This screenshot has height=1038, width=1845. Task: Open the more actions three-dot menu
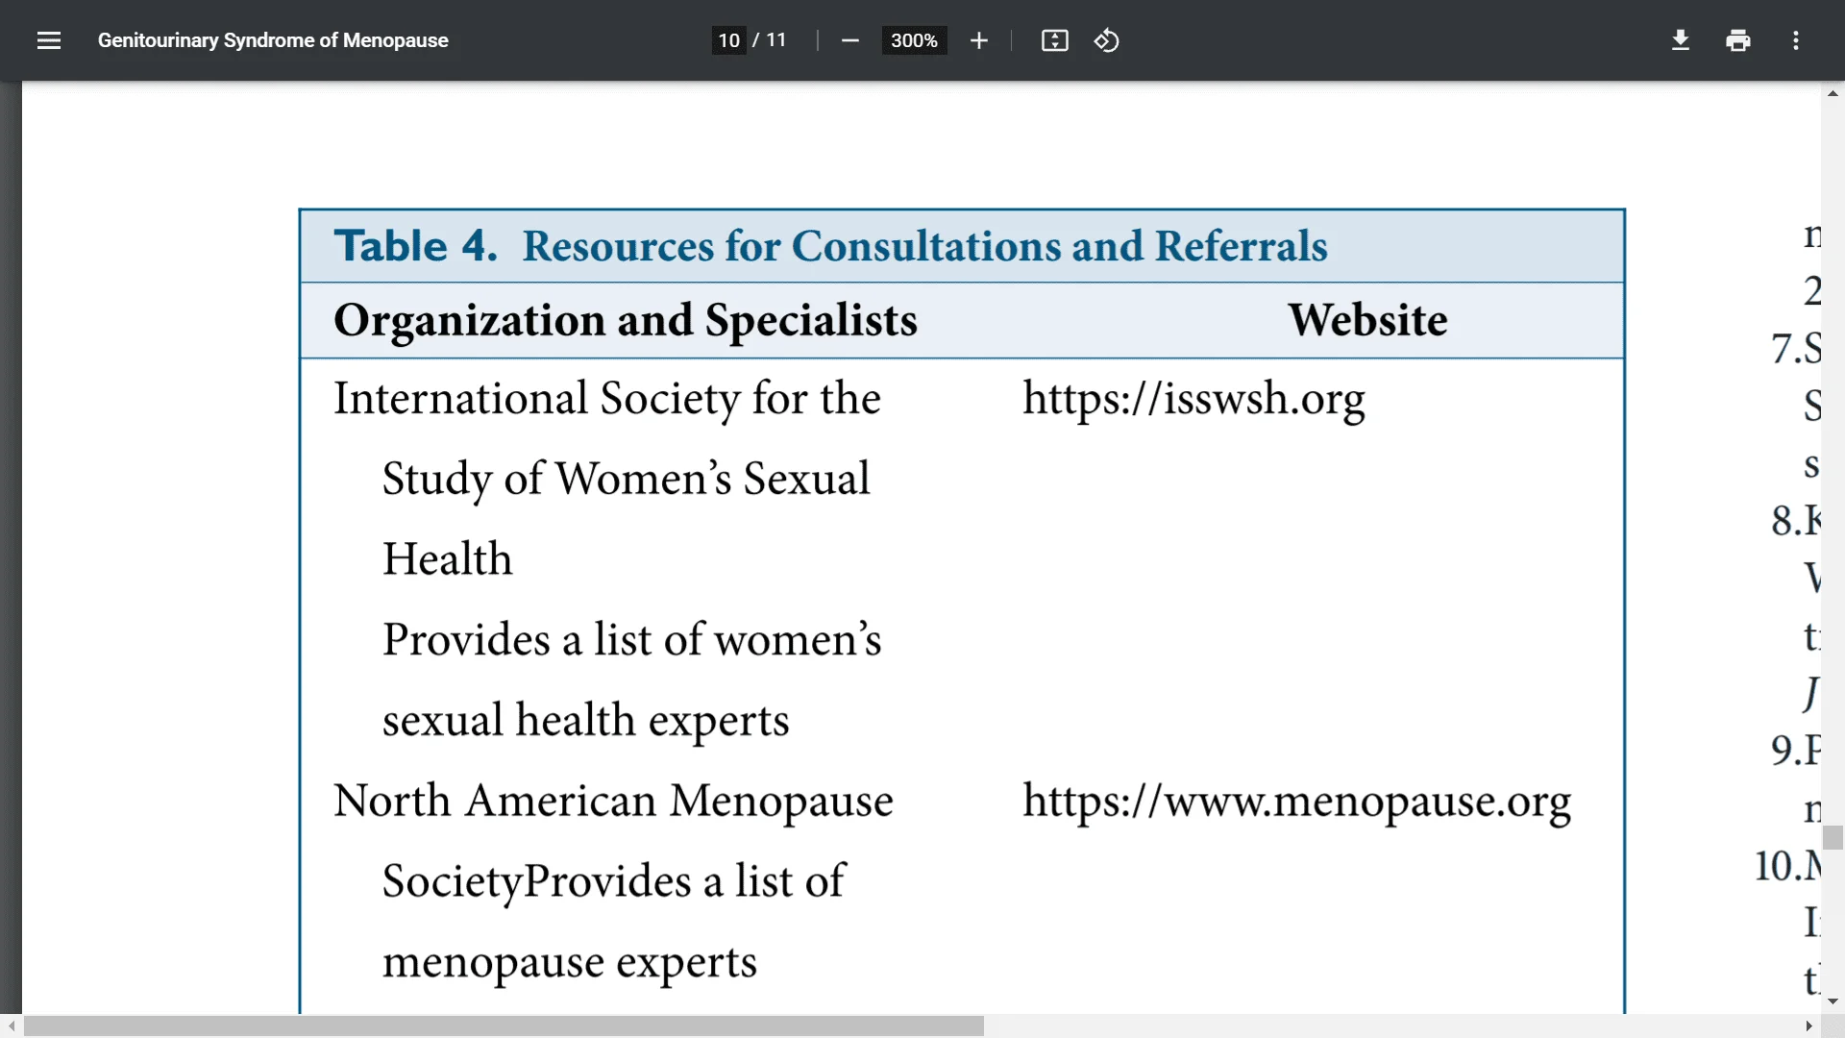tap(1795, 40)
